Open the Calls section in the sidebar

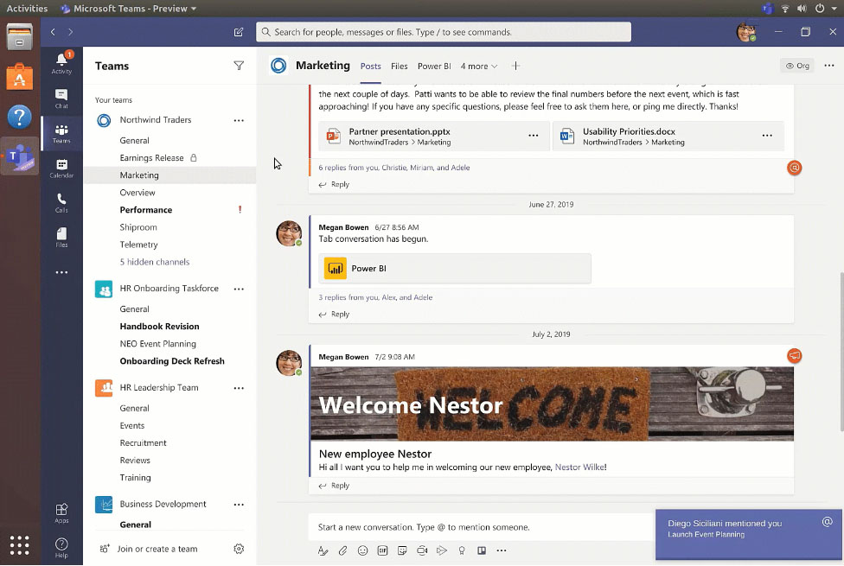(61, 203)
